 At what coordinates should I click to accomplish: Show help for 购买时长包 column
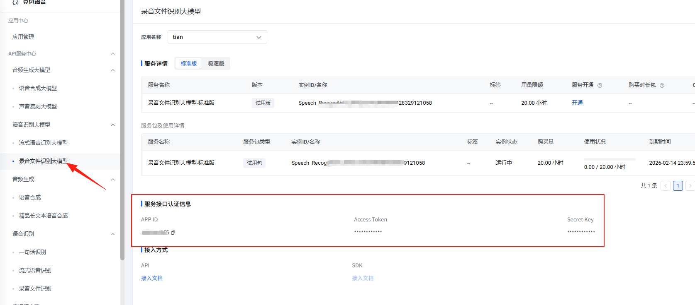click(x=662, y=85)
